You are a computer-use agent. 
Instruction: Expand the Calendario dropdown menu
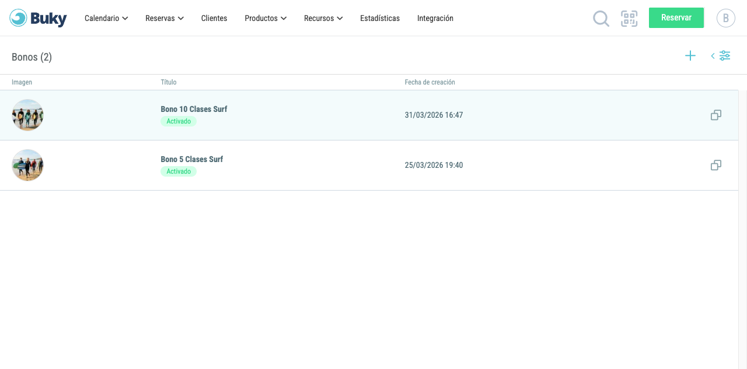tap(106, 18)
